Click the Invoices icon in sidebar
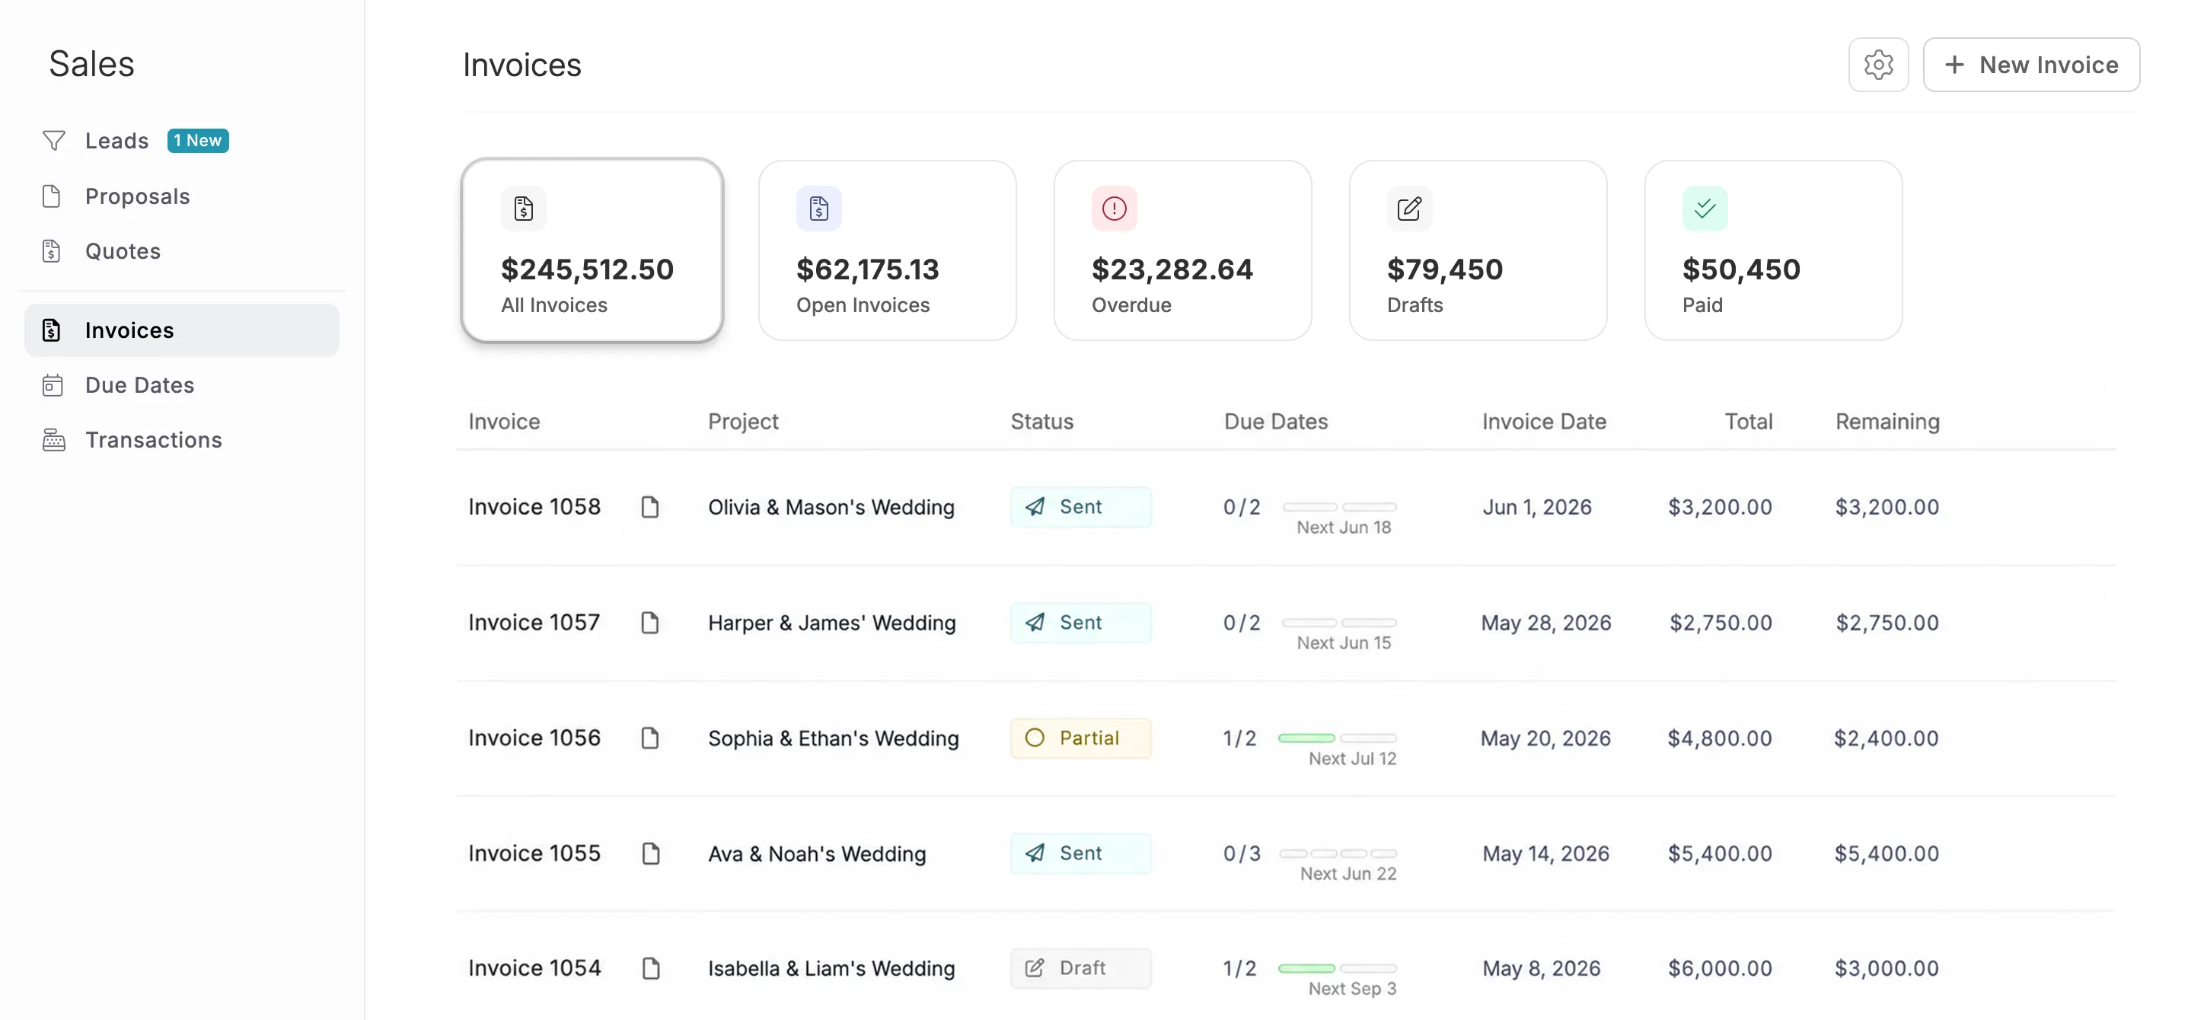This screenshot has height=1020, width=2188. [x=52, y=330]
